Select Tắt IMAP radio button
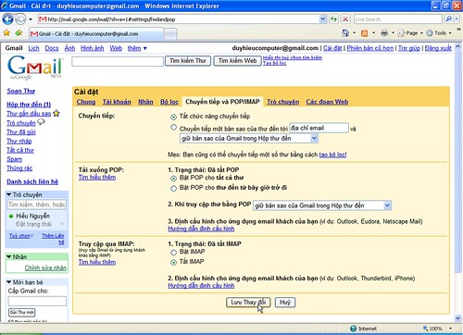This screenshot has width=463, height=335. [x=174, y=262]
